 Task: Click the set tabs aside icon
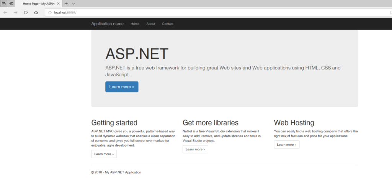click(x=11, y=3)
